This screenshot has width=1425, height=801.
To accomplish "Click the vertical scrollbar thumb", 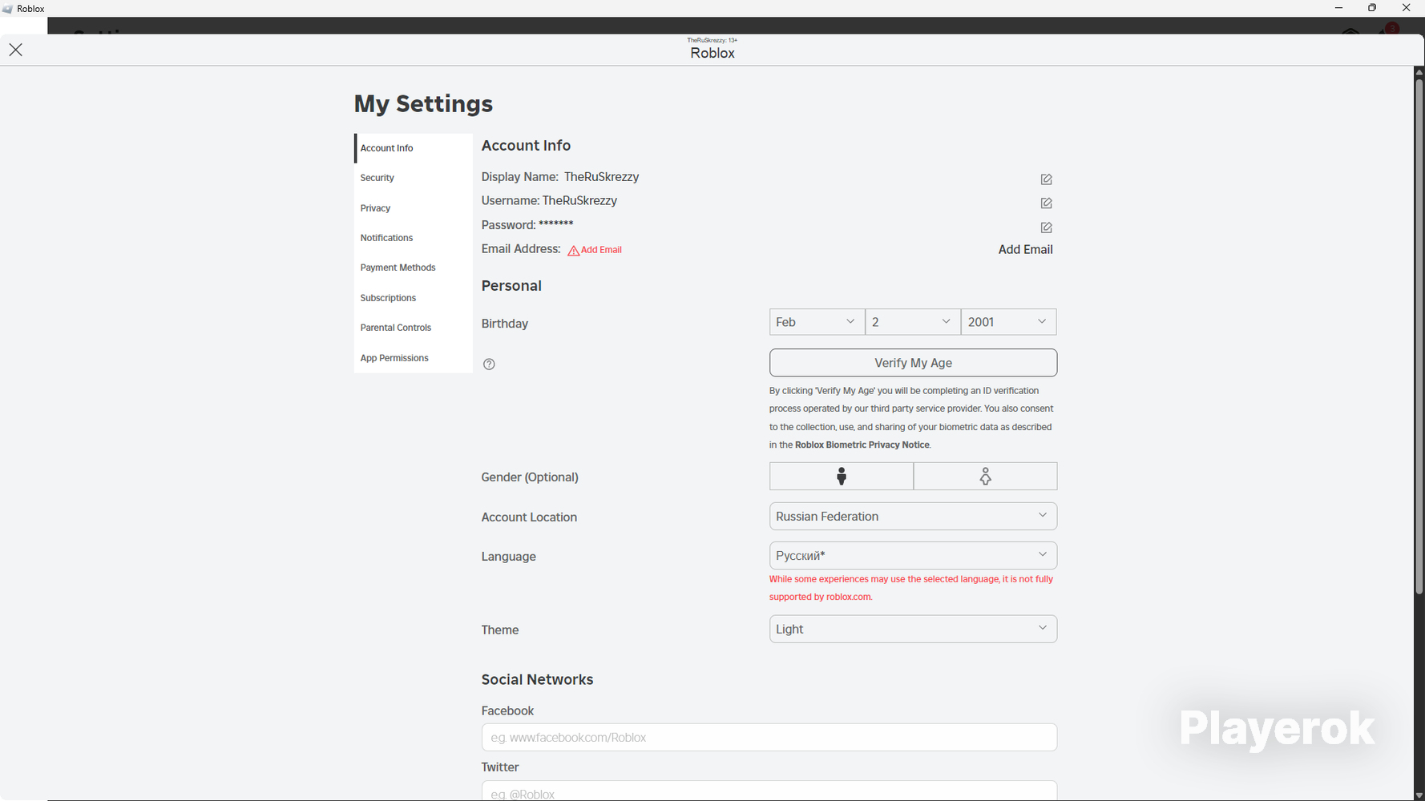I will click(x=1419, y=336).
